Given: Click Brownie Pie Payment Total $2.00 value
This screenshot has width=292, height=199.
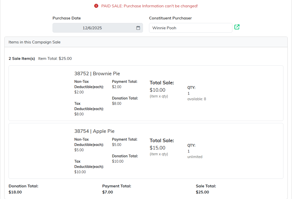Looking at the screenshot, I should pyautogui.click(x=117, y=87).
